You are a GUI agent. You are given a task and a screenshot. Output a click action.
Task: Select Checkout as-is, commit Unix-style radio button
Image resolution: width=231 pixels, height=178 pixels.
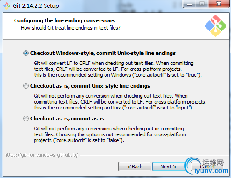[26, 86]
